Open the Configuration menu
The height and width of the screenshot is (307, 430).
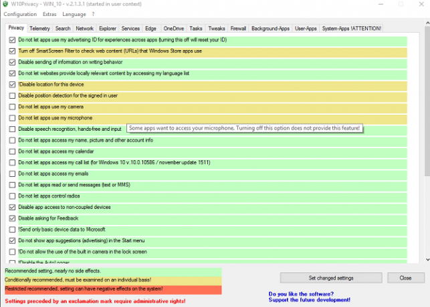20,14
